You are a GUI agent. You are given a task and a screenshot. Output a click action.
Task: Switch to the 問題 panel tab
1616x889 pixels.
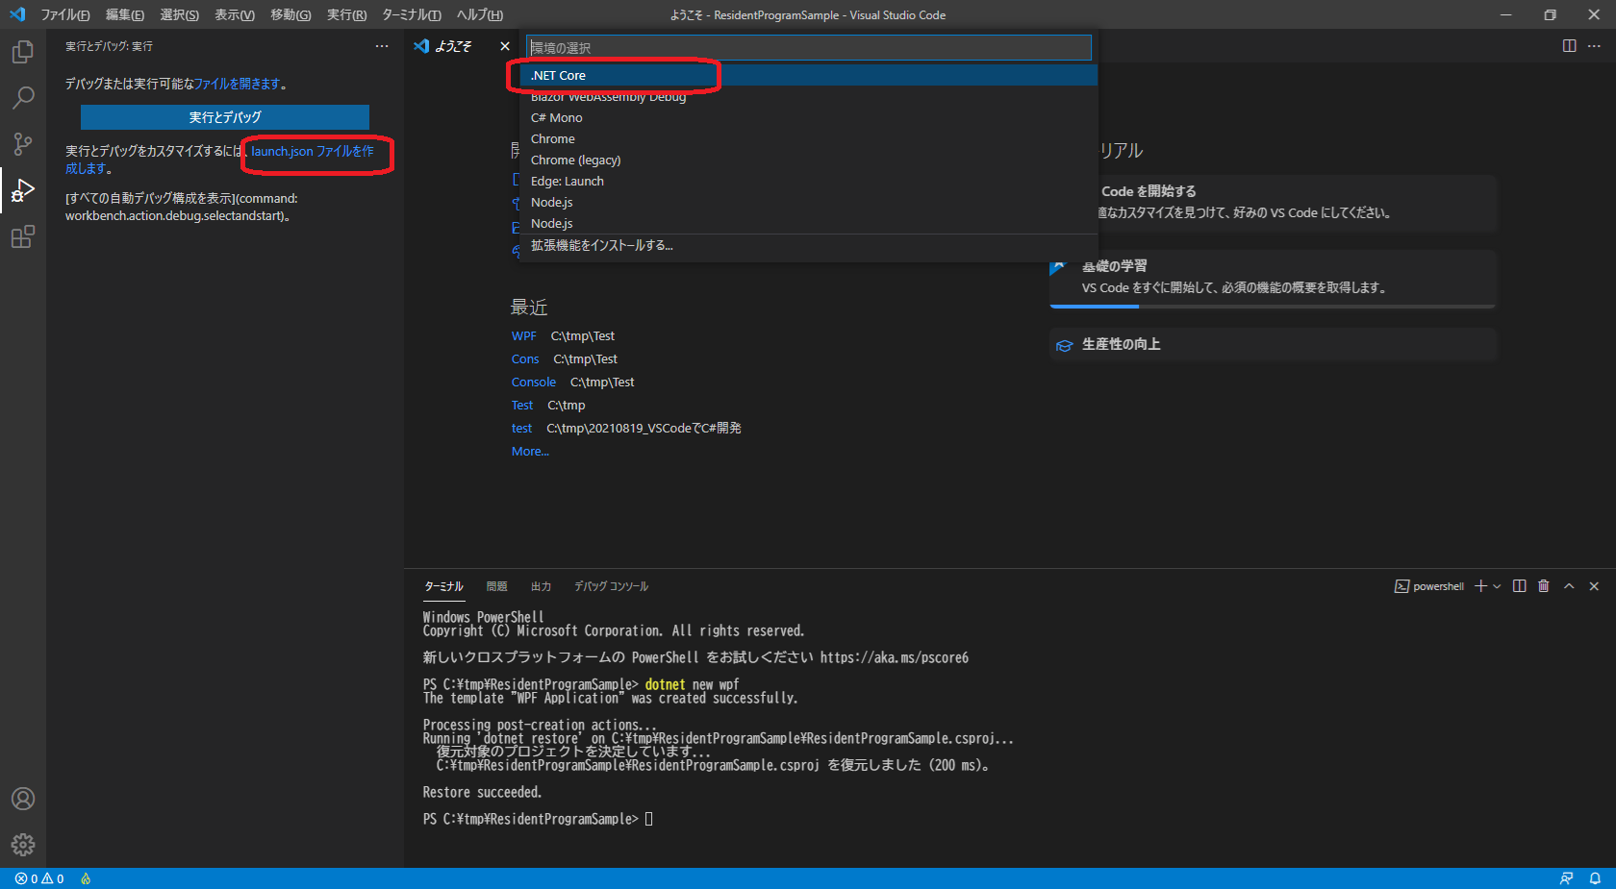496,586
